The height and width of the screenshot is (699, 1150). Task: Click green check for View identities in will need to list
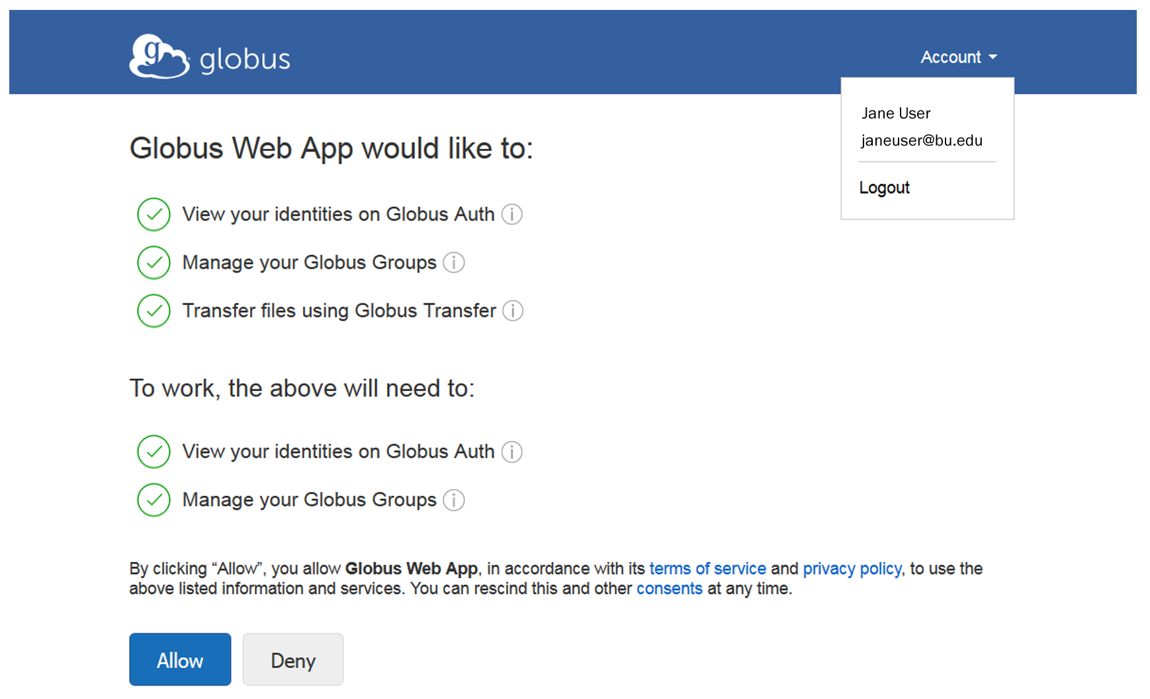tap(154, 452)
